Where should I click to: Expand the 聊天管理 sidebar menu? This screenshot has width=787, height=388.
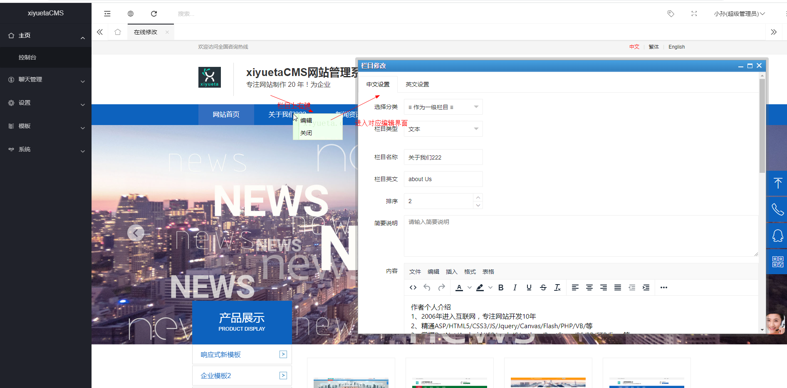[46, 79]
